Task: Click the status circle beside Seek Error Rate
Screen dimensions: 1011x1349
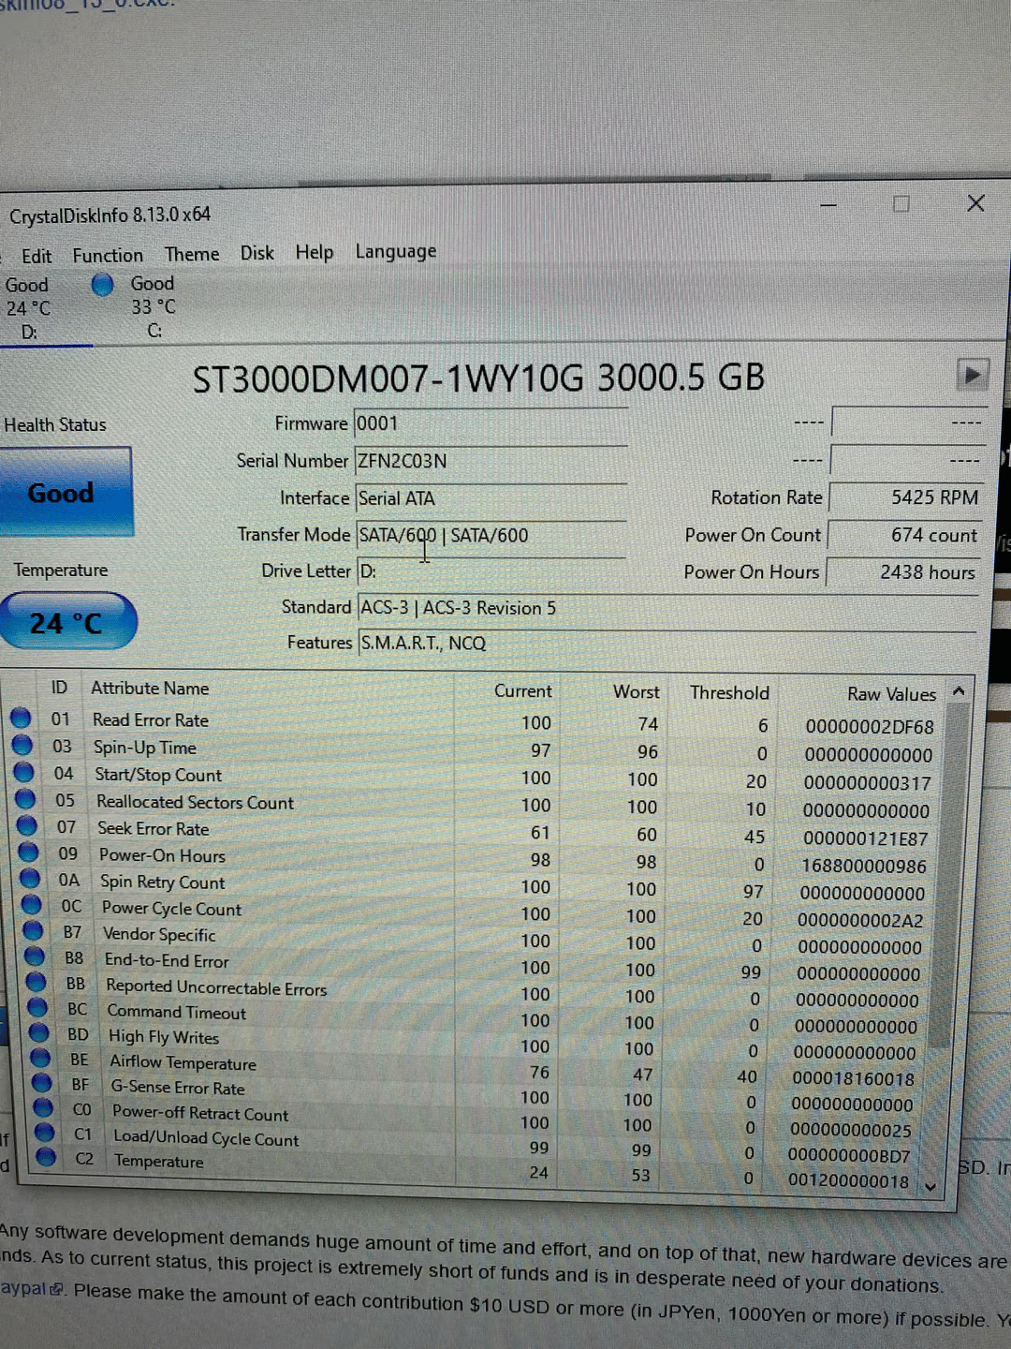Action: tap(27, 826)
